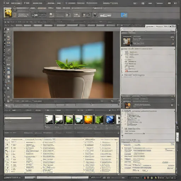
Task: Click the round gray dial icon in toolbar
Action: coord(51,14)
